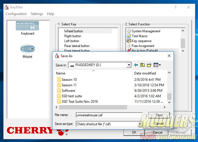The image size is (198, 142).
Task: Click the File name input field
Action: pyautogui.click(x=109, y=115)
